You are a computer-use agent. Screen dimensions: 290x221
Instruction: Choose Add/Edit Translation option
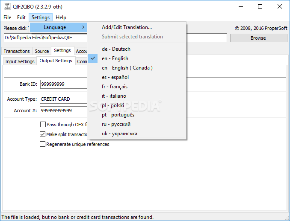click(x=137, y=27)
